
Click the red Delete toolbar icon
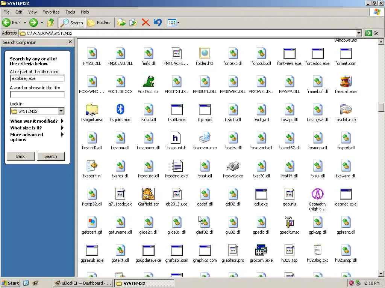coord(146,22)
